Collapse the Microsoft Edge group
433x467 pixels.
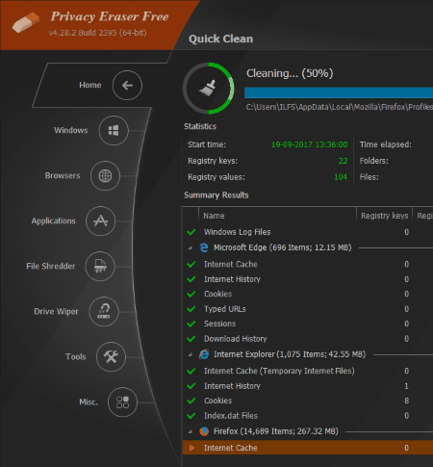coord(191,248)
